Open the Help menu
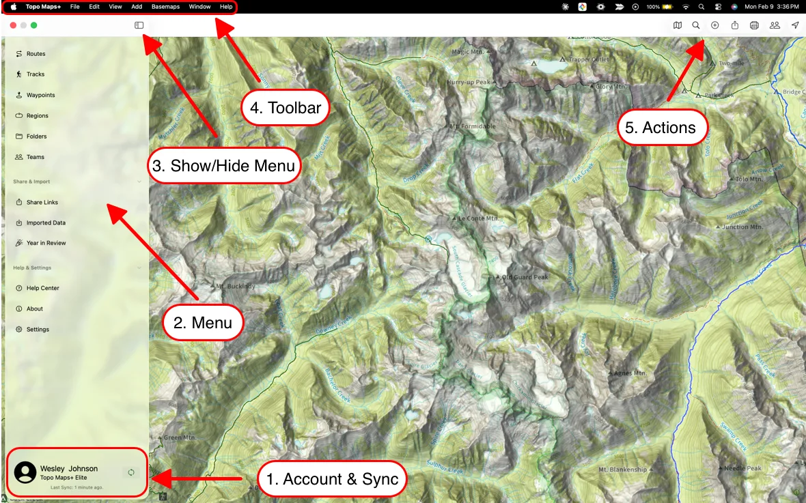The height and width of the screenshot is (503, 806). (x=226, y=7)
